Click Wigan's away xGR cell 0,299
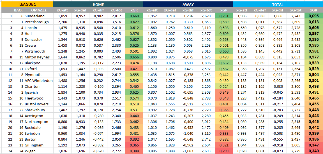The image size is (323, 154). (224, 151)
